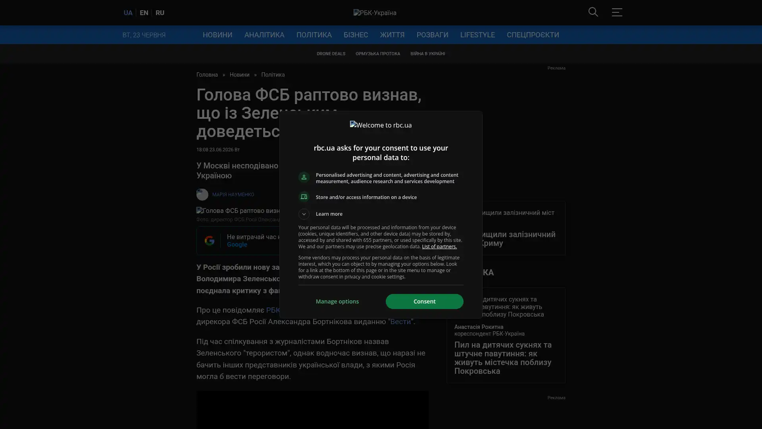Click author name Анастасія Рокитна
762x429 pixels.
[479, 327]
